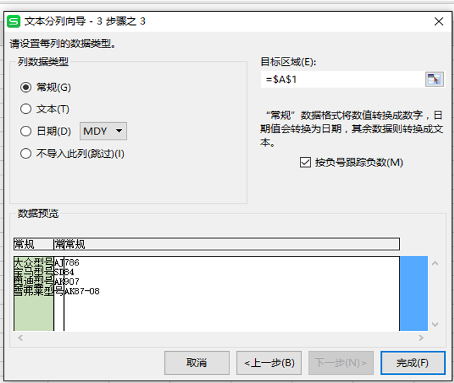454x383 pixels.
Task: Click 完成(F) to finish the wizard
Action: (x=413, y=363)
